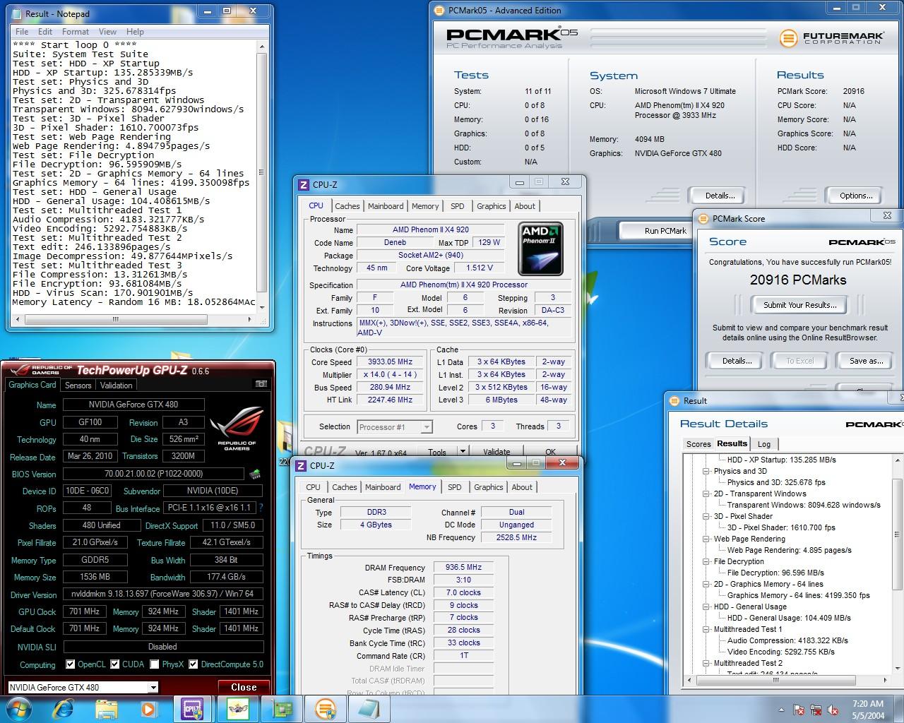904x723 pixels.
Task: Click Details... under the PCMark05 System column
Action: [720, 196]
